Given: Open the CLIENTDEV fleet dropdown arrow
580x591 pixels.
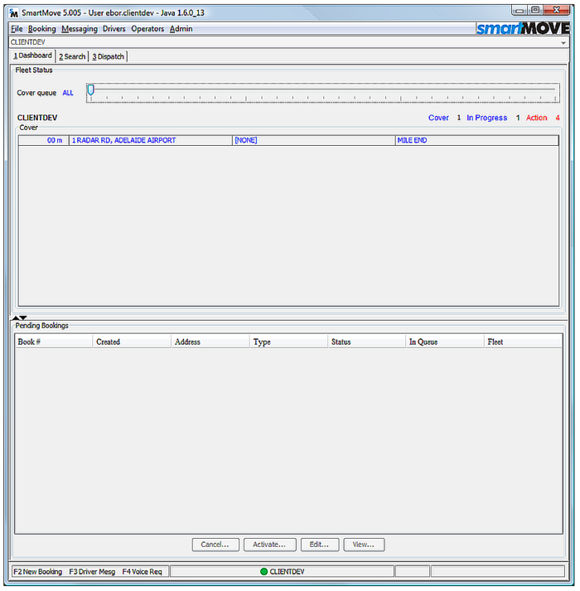Looking at the screenshot, I should click(563, 41).
